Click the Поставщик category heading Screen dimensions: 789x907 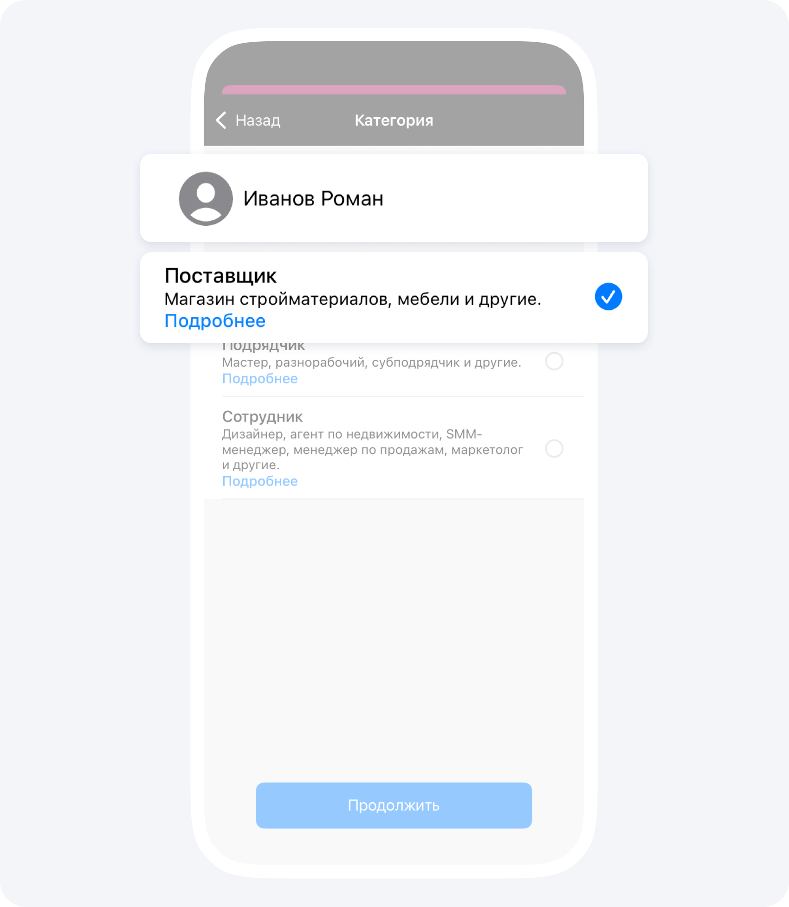(220, 276)
